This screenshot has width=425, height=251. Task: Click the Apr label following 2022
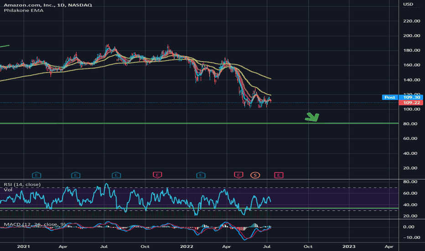pyautogui.click(x=227, y=246)
